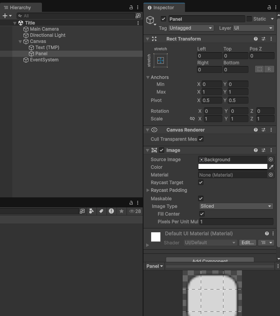
Task: Open the Image Type dropdown
Action: [236, 206]
